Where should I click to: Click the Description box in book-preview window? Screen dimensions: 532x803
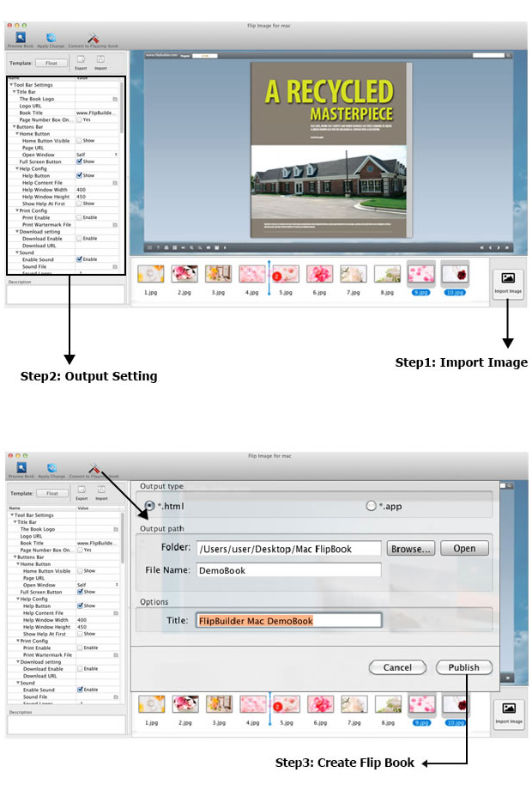[65, 295]
